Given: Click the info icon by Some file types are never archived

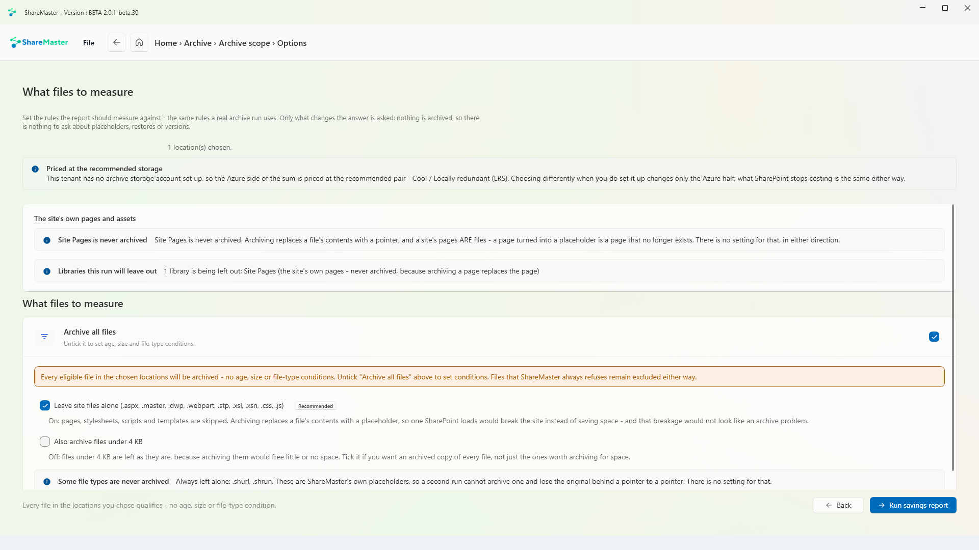Looking at the screenshot, I should (47, 482).
